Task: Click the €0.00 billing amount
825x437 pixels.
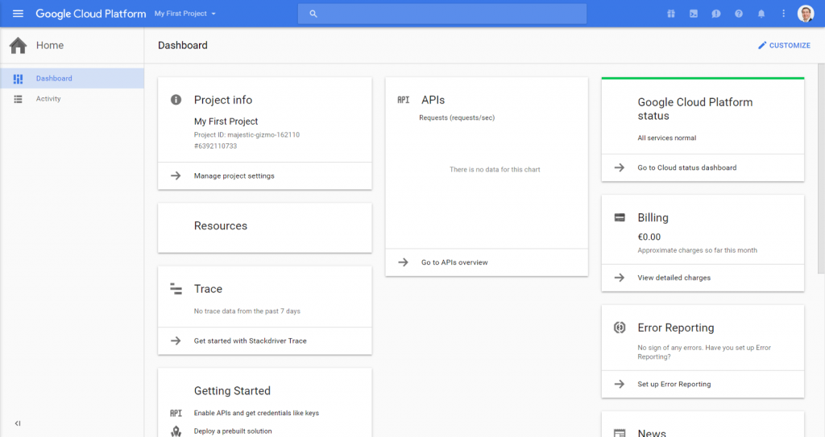Action: click(x=649, y=237)
